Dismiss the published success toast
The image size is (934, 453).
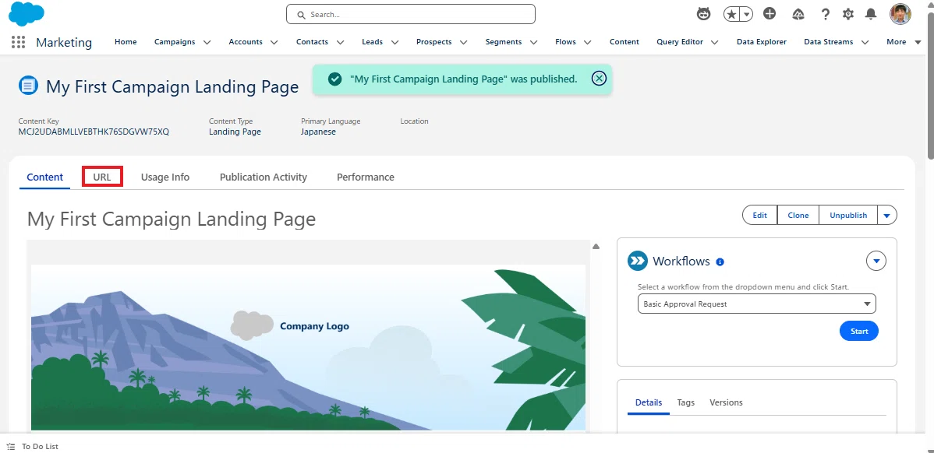(599, 79)
